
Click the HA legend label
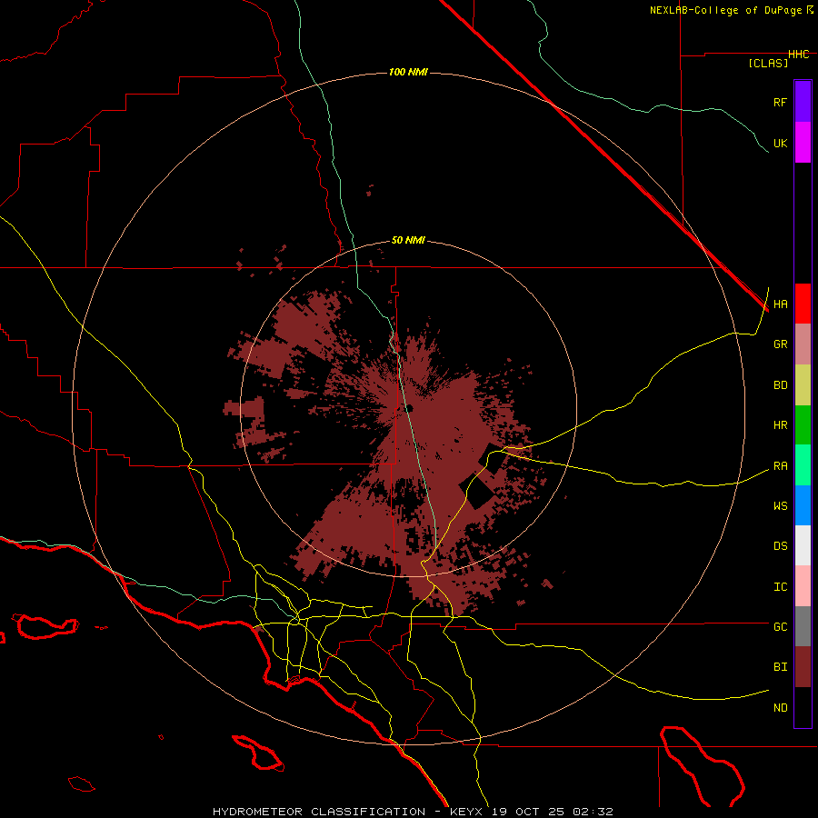(x=780, y=304)
